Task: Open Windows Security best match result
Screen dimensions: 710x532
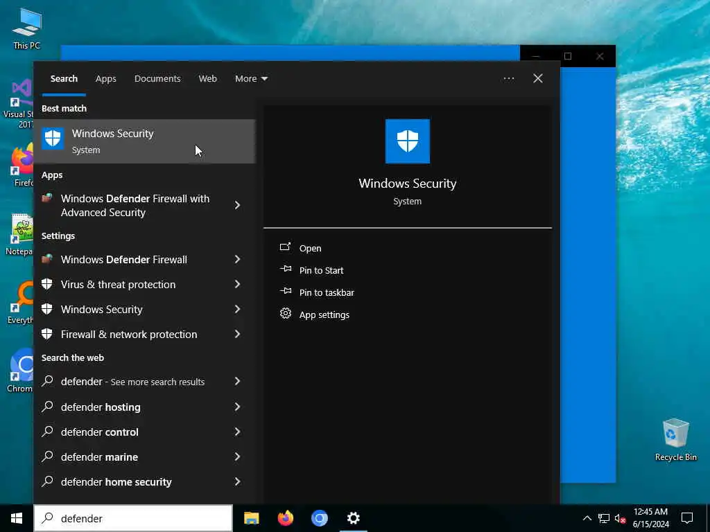Action: click(x=144, y=141)
